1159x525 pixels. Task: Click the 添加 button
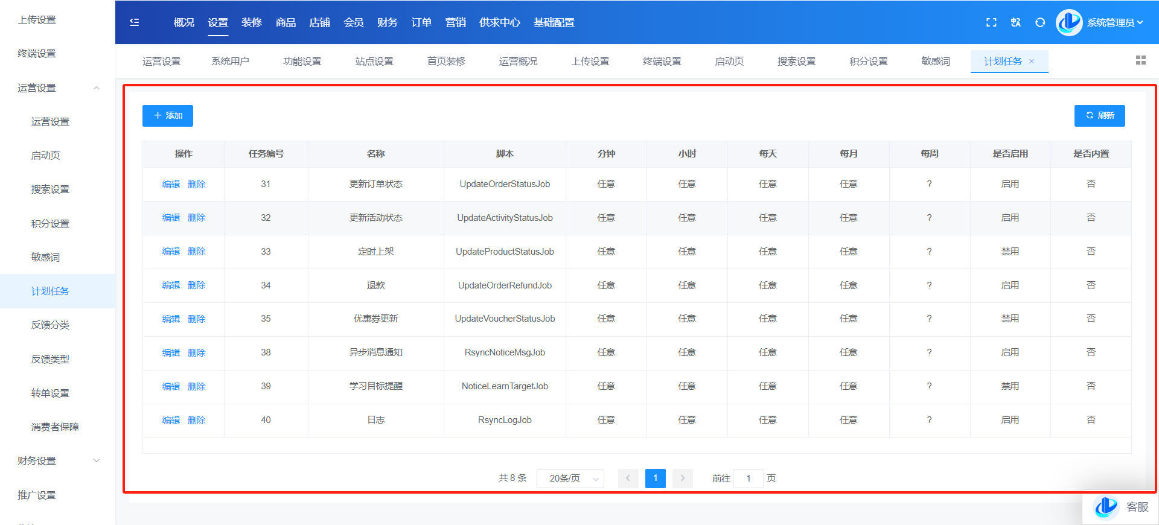pos(168,116)
